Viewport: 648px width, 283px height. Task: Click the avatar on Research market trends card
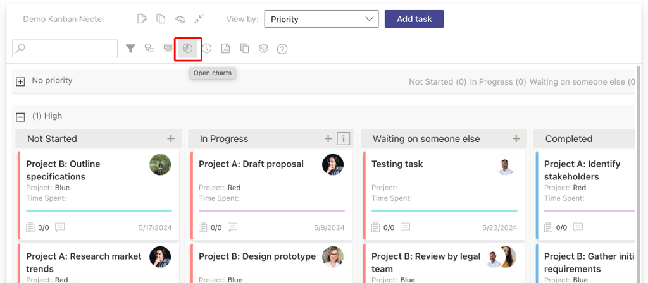(x=160, y=257)
